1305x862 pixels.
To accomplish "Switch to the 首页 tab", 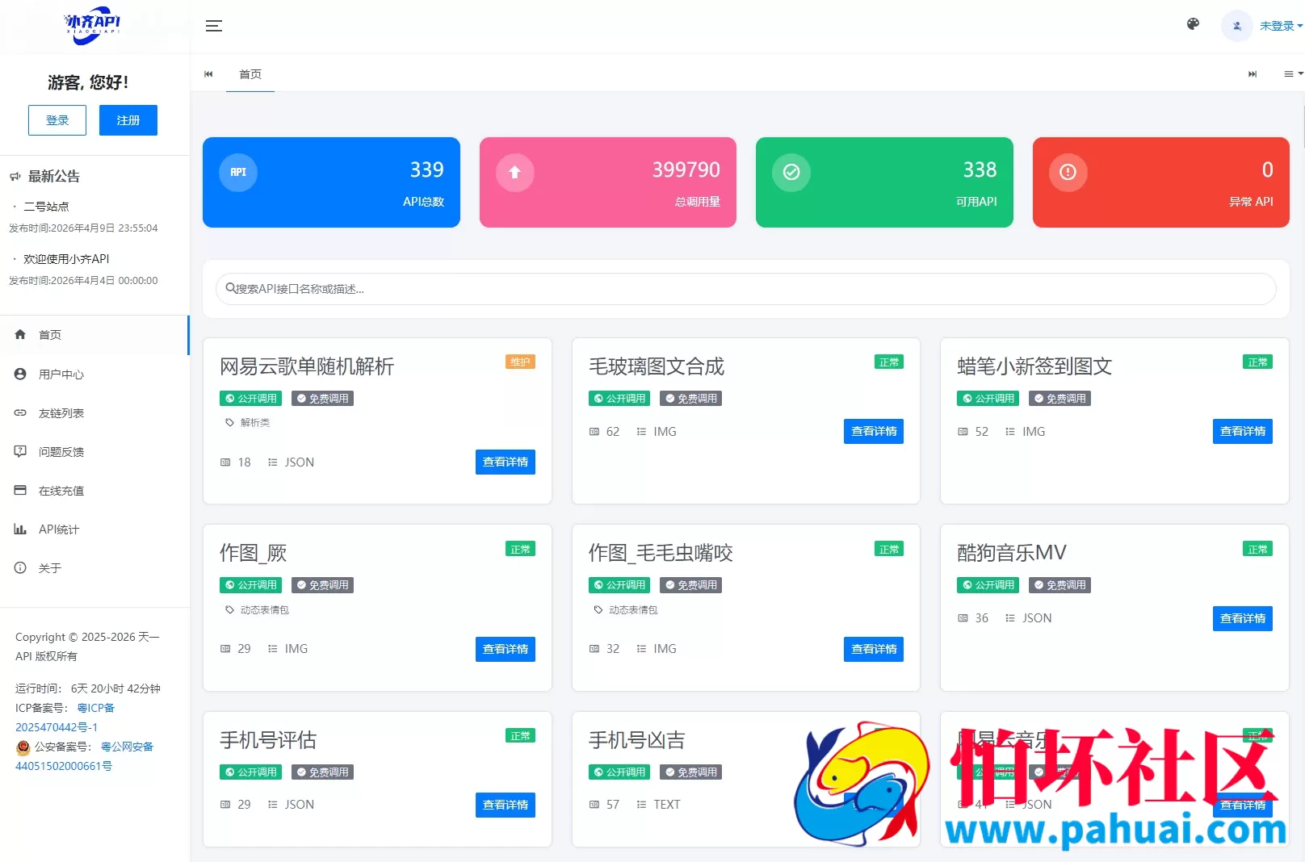I will click(250, 73).
